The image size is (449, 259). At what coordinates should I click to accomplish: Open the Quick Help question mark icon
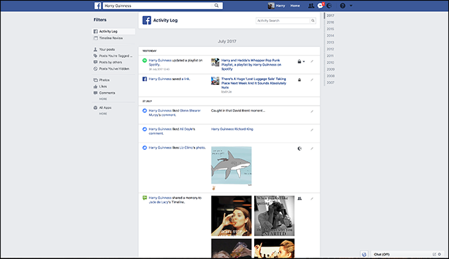click(x=343, y=6)
